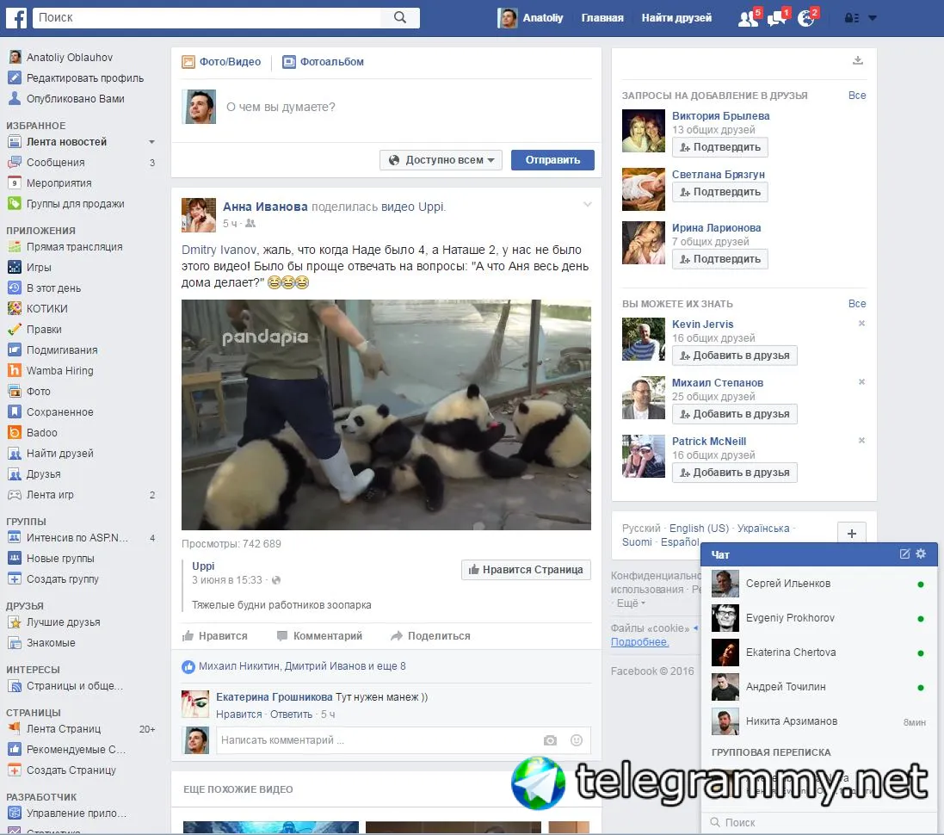Click the download arrow icon in right panel

[858, 60]
